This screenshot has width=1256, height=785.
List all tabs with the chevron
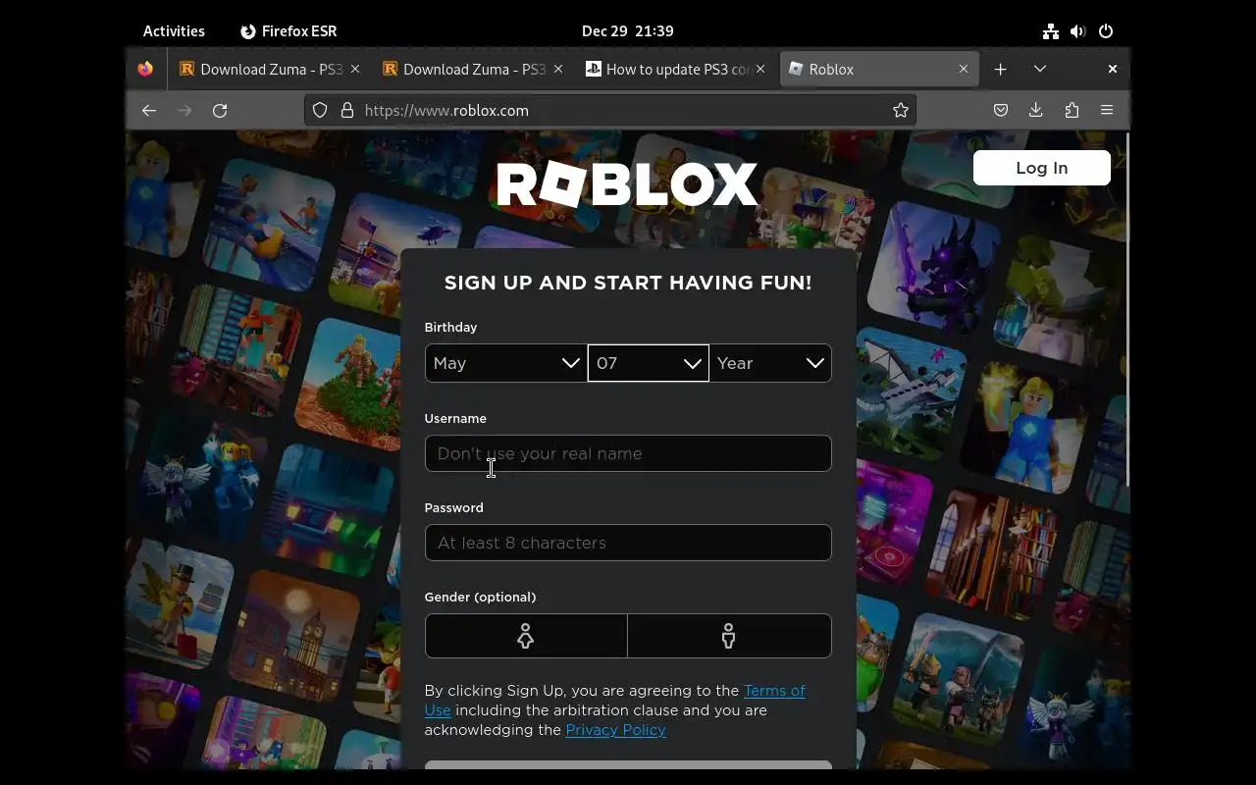pos(1040,70)
